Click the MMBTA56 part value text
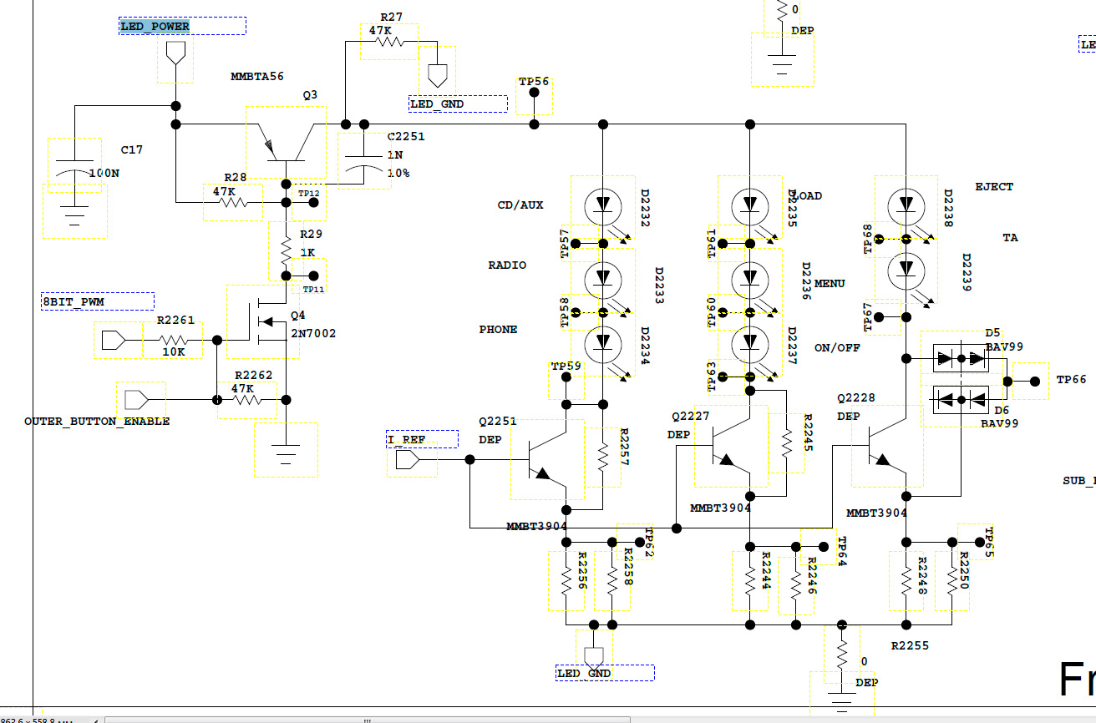Viewport: 1096px width, 723px height. tap(257, 77)
